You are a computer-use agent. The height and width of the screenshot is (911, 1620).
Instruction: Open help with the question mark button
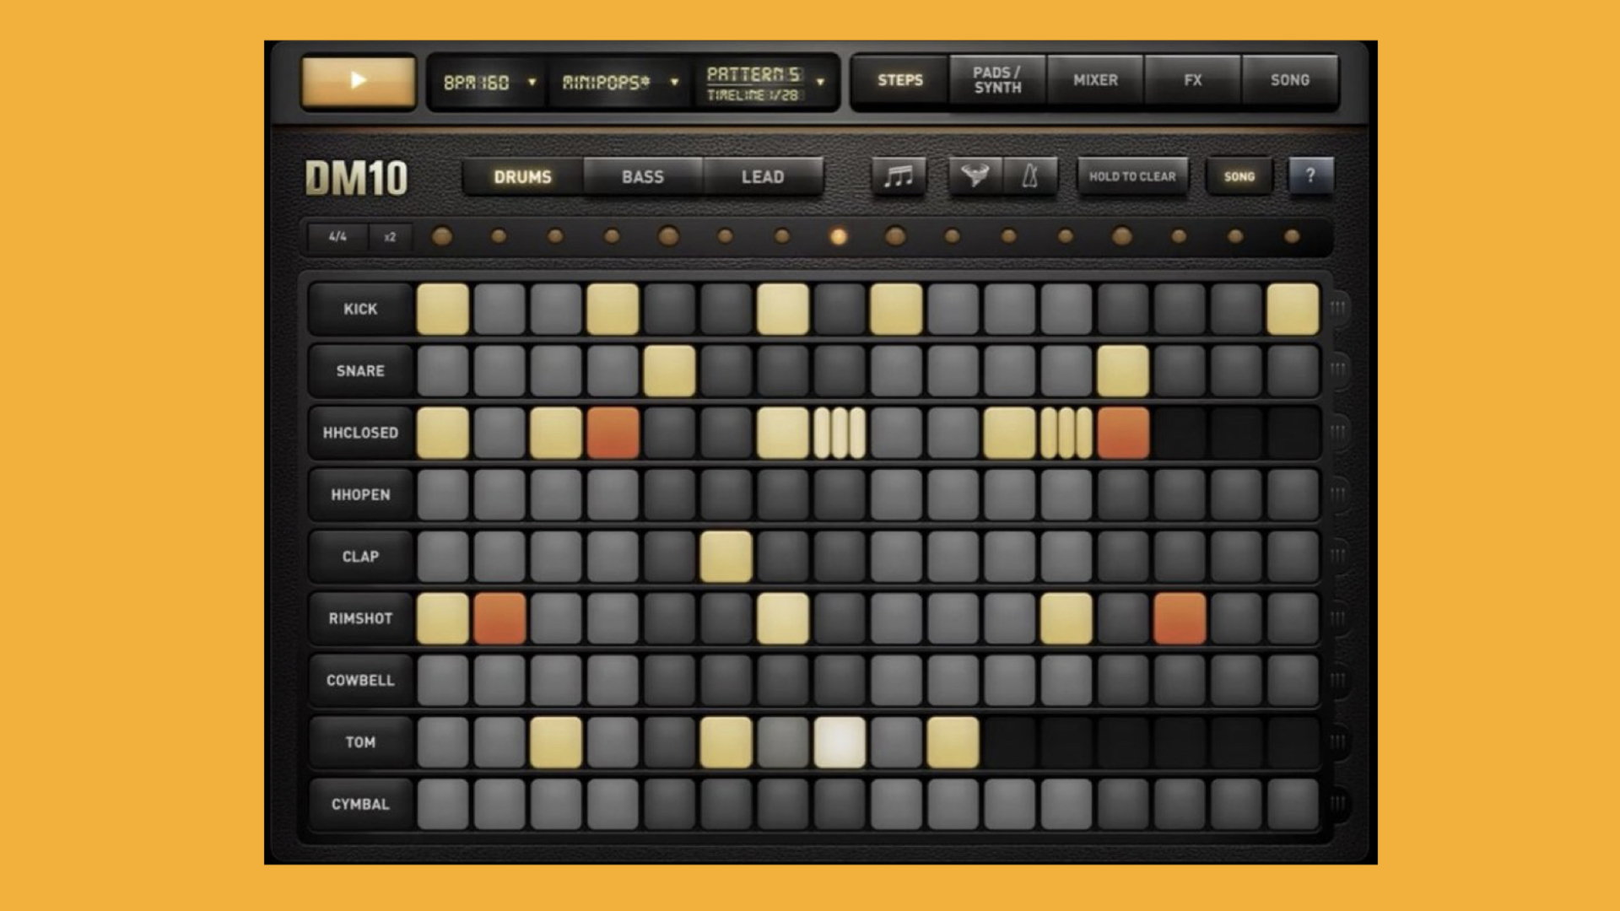click(1310, 175)
